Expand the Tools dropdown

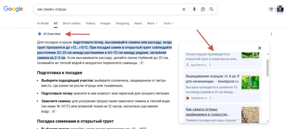pos(168,23)
